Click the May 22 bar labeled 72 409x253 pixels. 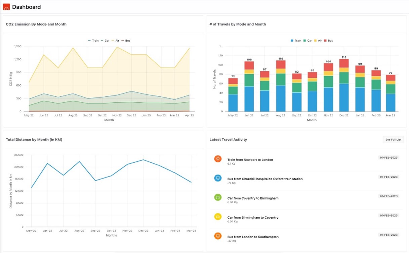pos(233,95)
